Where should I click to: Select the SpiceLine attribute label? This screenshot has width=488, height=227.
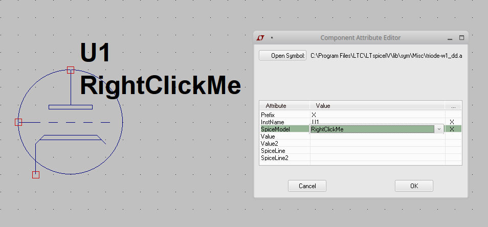[x=273, y=150]
